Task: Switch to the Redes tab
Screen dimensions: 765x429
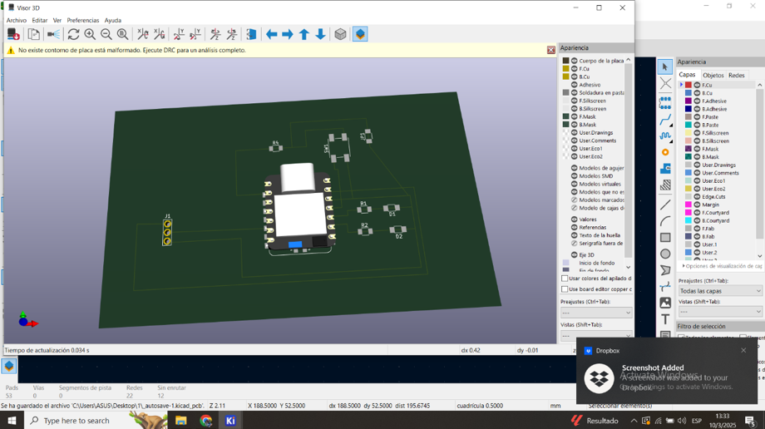Action: [736, 75]
